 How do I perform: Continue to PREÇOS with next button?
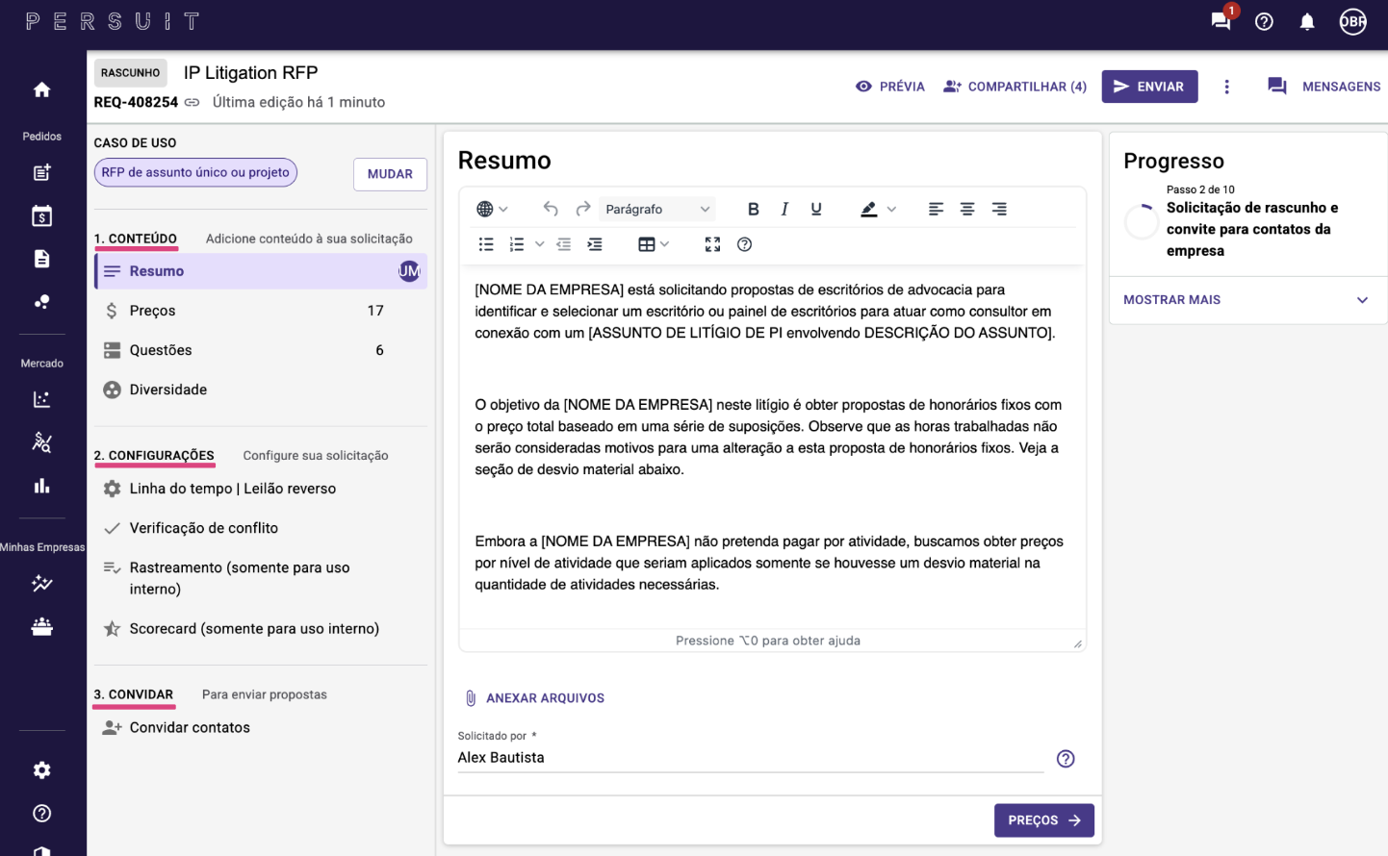1044,820
